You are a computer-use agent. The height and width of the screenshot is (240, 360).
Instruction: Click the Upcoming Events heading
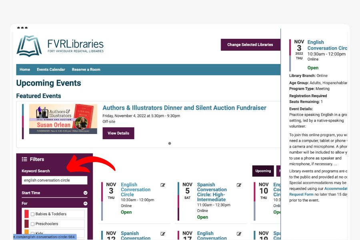coord(49,83)
